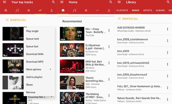Open options for Nature Sounds_ Rain Sounds song

click(168, 99)
